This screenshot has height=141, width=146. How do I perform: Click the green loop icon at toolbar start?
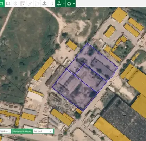tap(2, 4)
